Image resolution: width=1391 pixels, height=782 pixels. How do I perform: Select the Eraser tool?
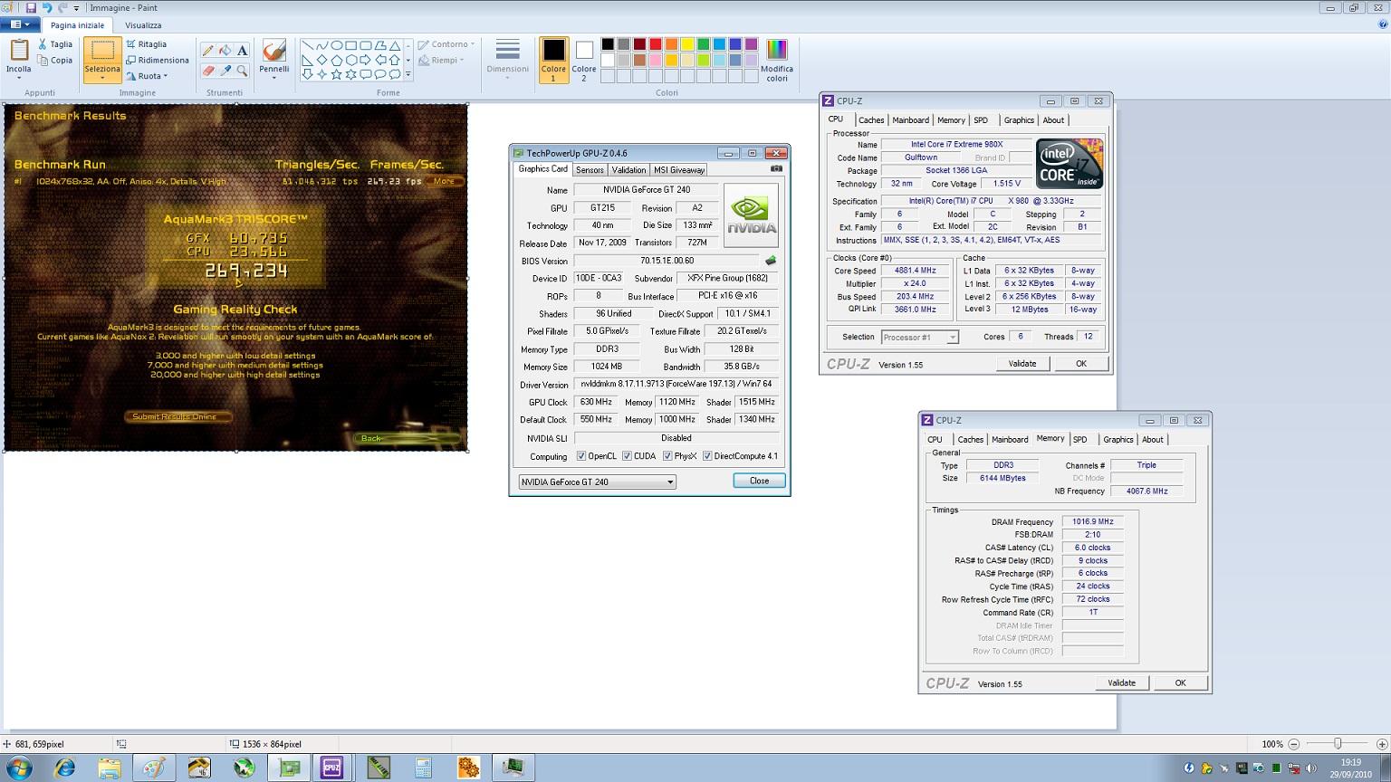coord(207,71)
